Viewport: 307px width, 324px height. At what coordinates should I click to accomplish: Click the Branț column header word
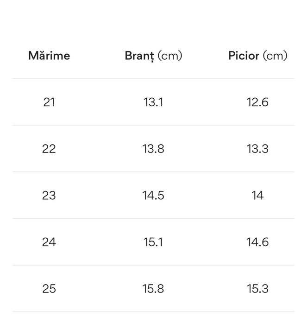[x=139, y=56]
